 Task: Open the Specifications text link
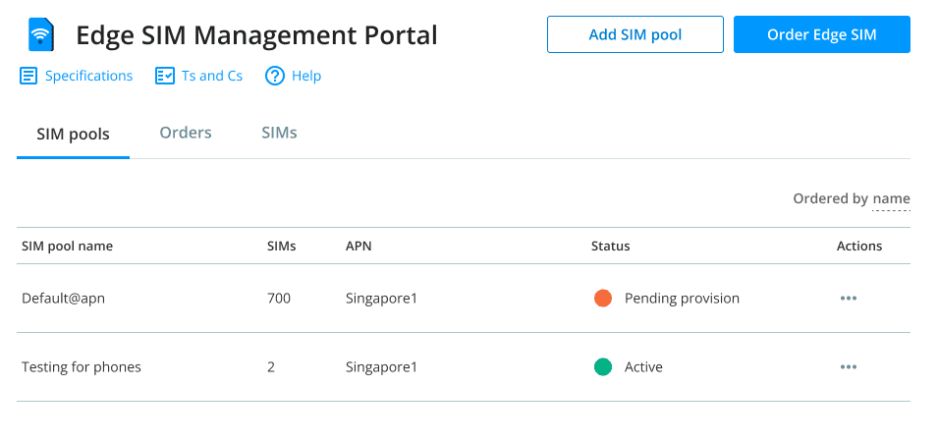[88, 76]
